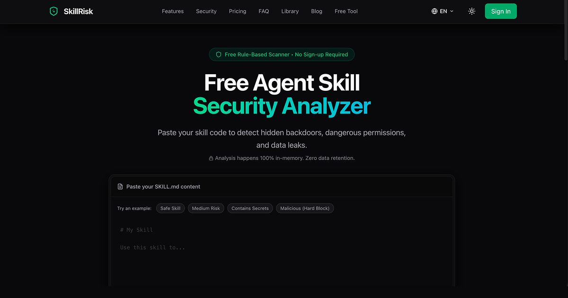This screenshot has height=298, width=568.
Task: Click the shield icon in the scanner badge
Action: click(x=218, y=54)
